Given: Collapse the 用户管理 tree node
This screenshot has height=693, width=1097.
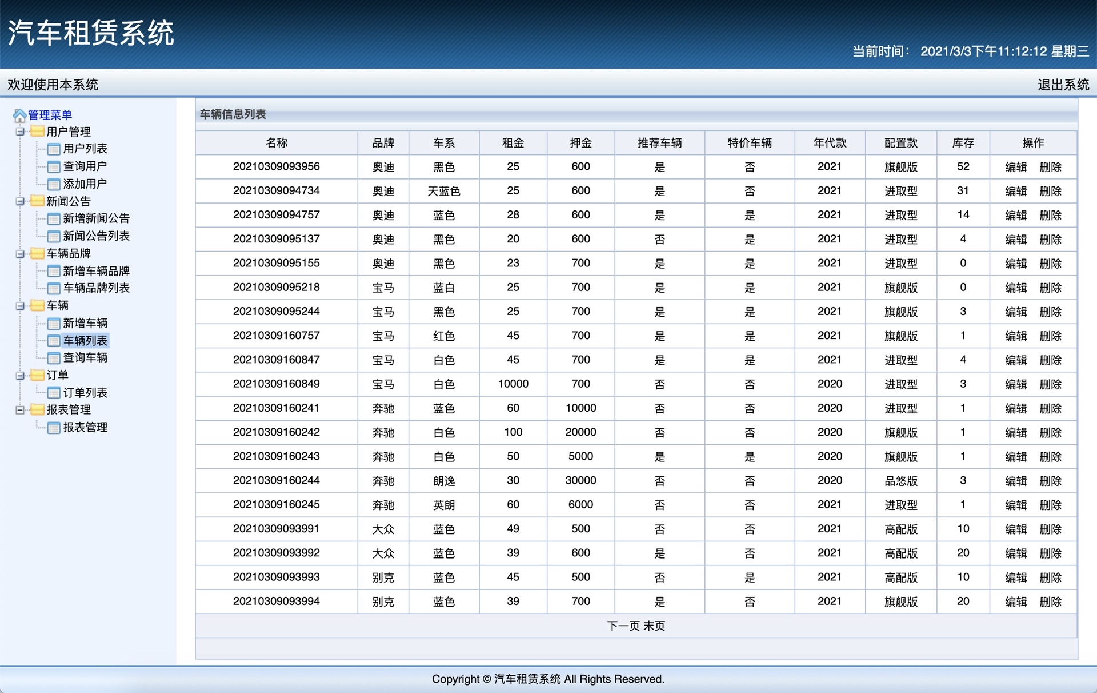Looking at the screenshot, I should [x=20, y=132].
